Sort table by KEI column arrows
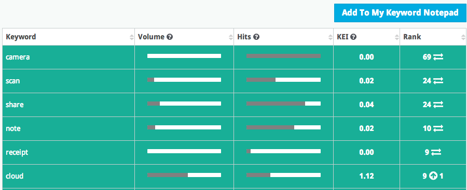 [397, 37]
